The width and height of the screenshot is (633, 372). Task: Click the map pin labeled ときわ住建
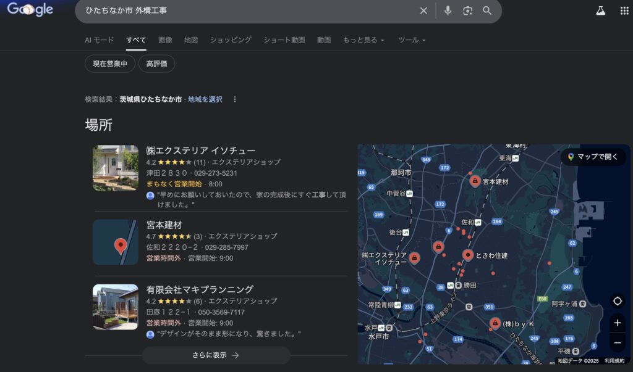coord(467,255)
